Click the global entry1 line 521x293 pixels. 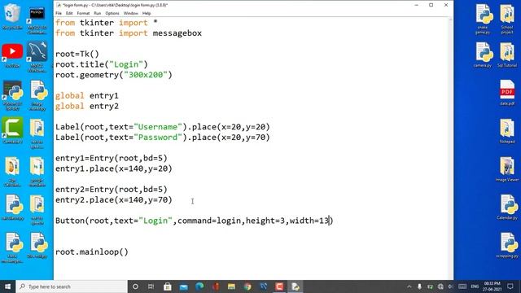point(87,96)
